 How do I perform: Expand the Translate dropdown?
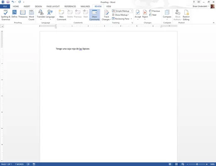pyautogui.click(x=41, y=15)
